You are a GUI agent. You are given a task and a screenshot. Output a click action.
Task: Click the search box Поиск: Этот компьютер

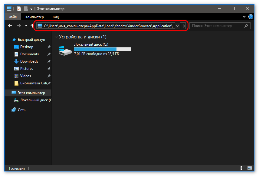(x=216, y=26)
